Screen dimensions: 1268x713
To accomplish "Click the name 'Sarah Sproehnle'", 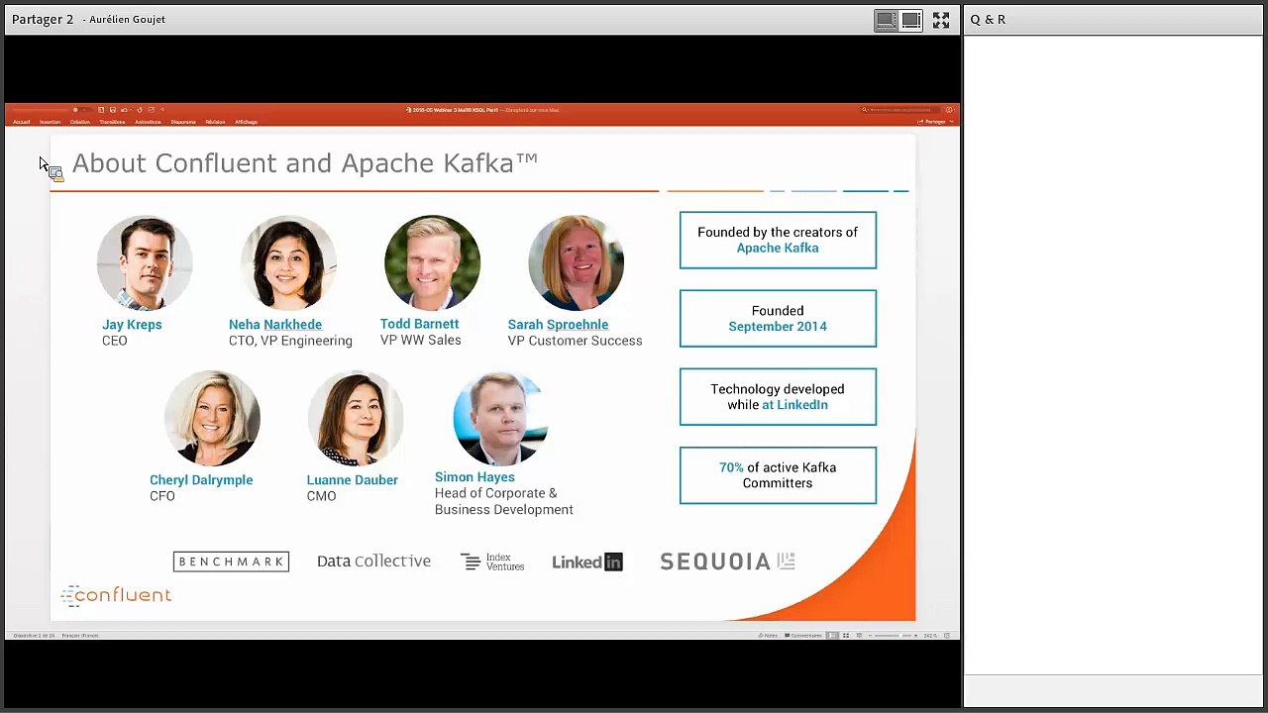I will click(558, 325).
